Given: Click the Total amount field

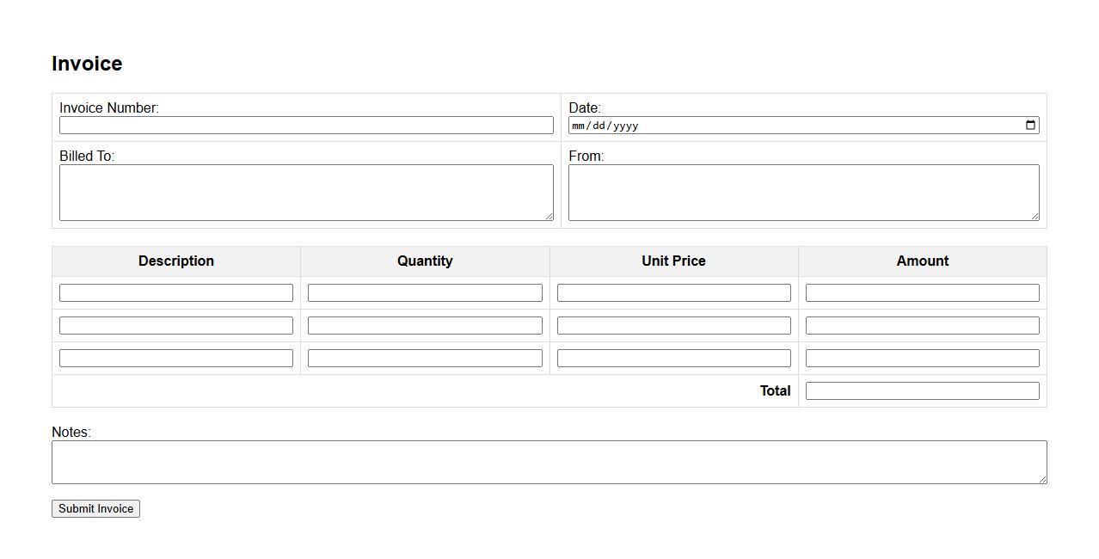Looking at the screenshot, I should pyautogui.click(x=922, y=391).
